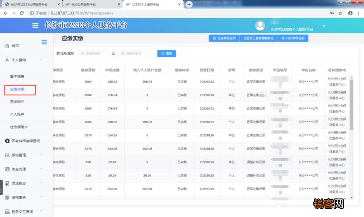The width and height of the screenshot is (364, 217).
Task: Click the icon beside 税务交互查询
Action: pyautogui.click(x=7, y=212)
